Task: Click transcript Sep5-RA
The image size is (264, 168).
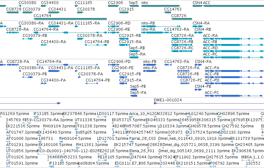Action: pos(133,57)
